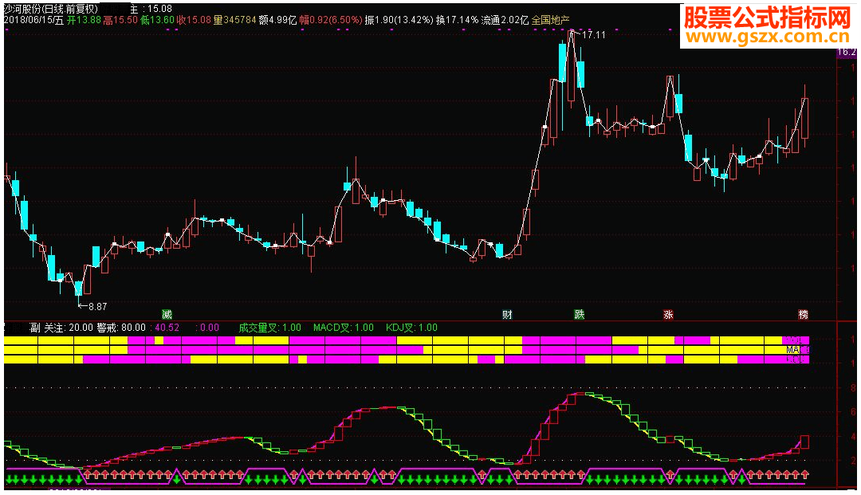Click the magenta 0.00 indicator value
This screenshot has height=495, width=861.
209,328
